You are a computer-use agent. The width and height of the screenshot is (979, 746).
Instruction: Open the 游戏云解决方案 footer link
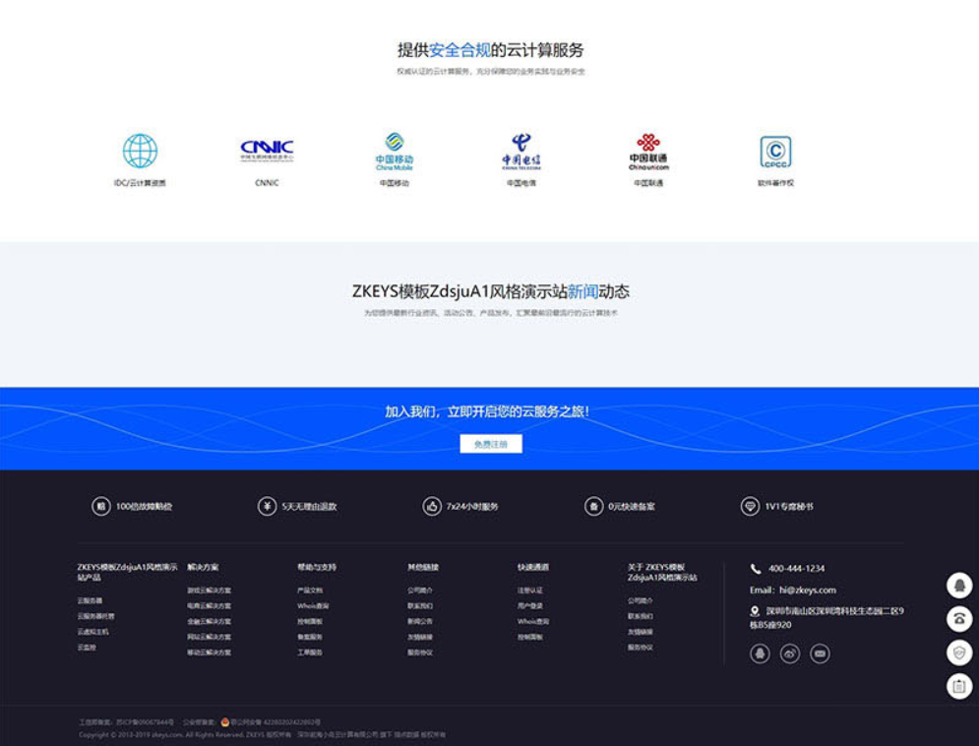(x=210, y=591)
